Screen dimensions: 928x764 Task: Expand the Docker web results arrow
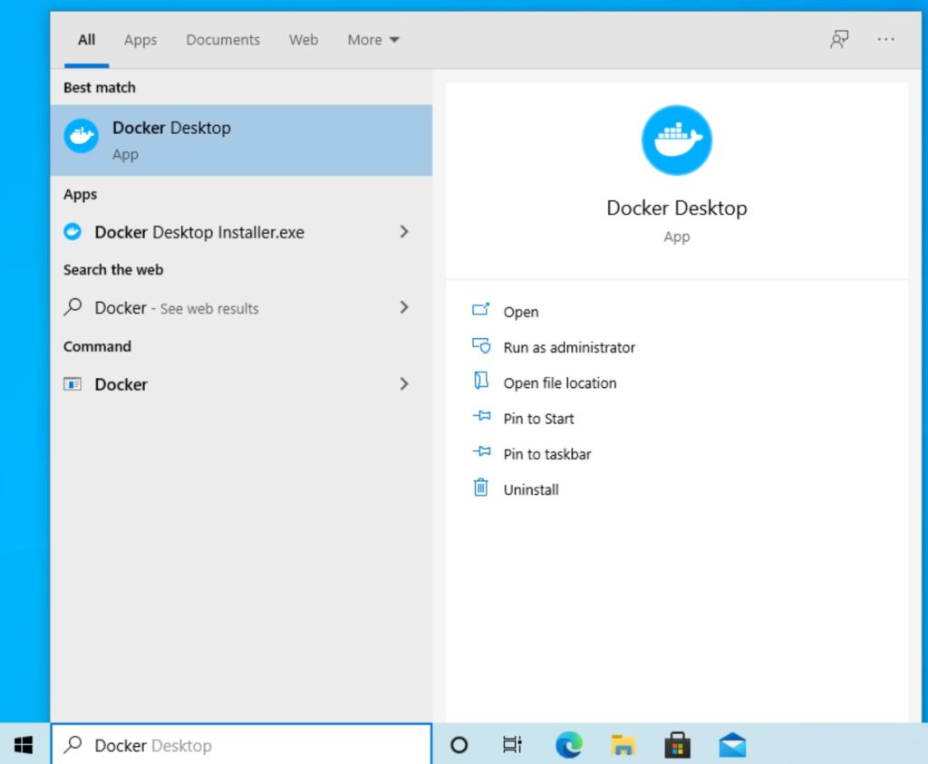[404, 307]
